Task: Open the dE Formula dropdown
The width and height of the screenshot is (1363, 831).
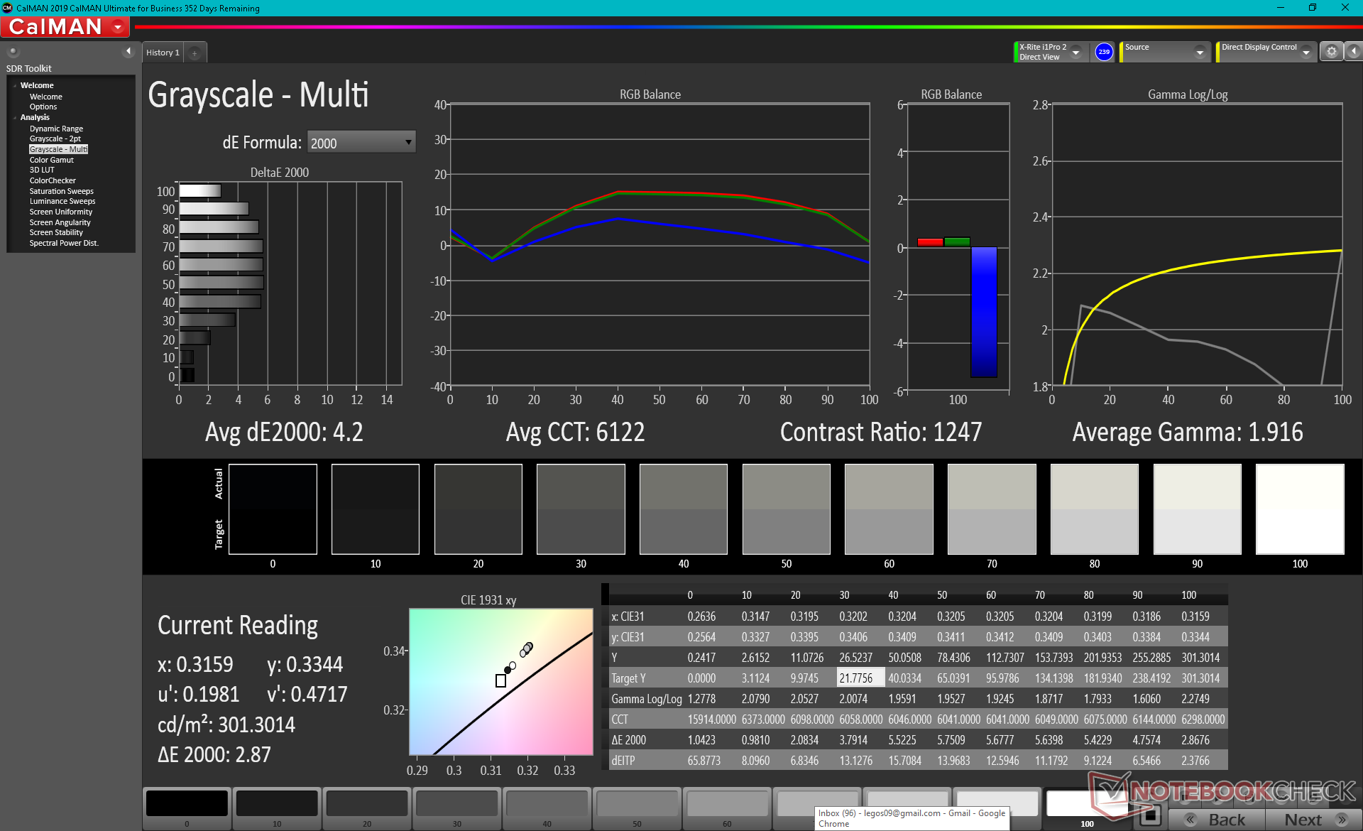Action: (x=361, y=143)
